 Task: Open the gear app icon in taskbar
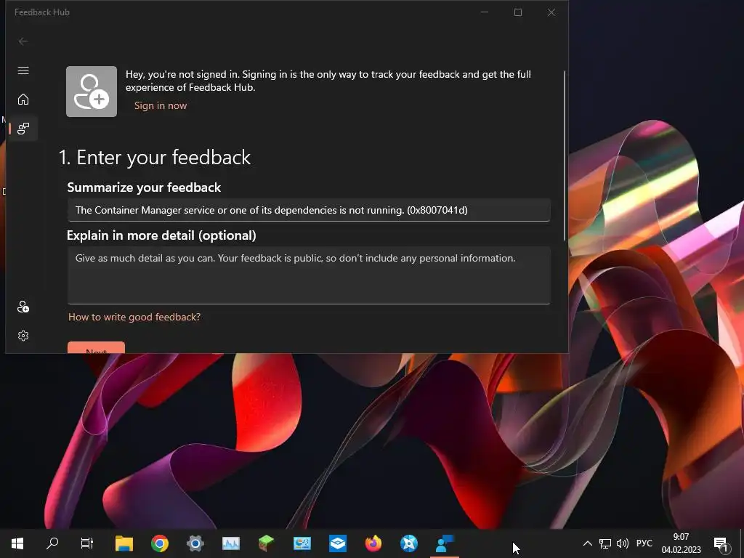tap(195, 543)
